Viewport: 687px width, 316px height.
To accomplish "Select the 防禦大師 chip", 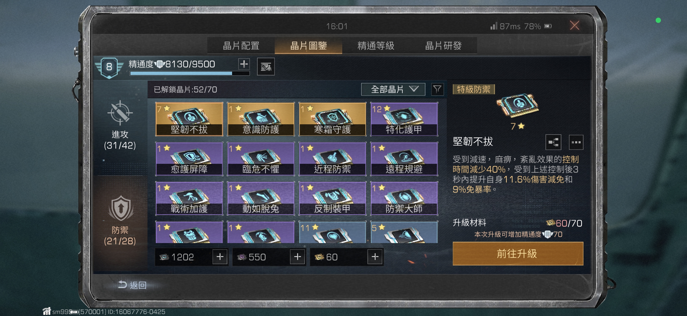I will tap(404, 198).
